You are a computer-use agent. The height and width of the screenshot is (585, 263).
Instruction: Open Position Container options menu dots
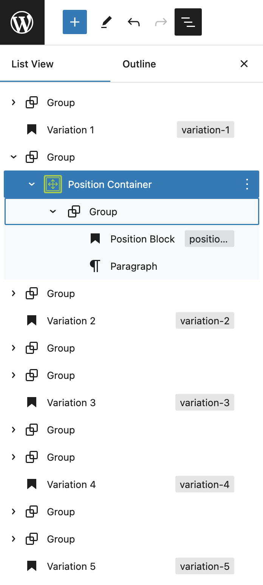247,185
